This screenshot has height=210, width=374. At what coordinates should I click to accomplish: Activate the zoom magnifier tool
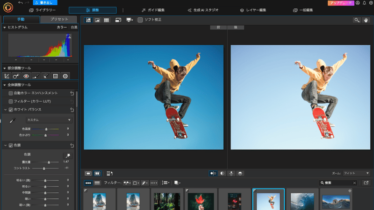pos(357,20)
